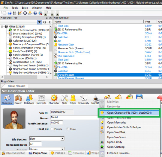Click the magnifier search toolbar icon

coord(40,13)
